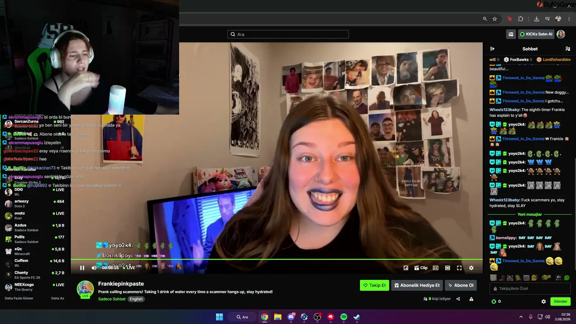Click the Abone Ol subscribe button
Screen dimensions: 576x324
460,285
